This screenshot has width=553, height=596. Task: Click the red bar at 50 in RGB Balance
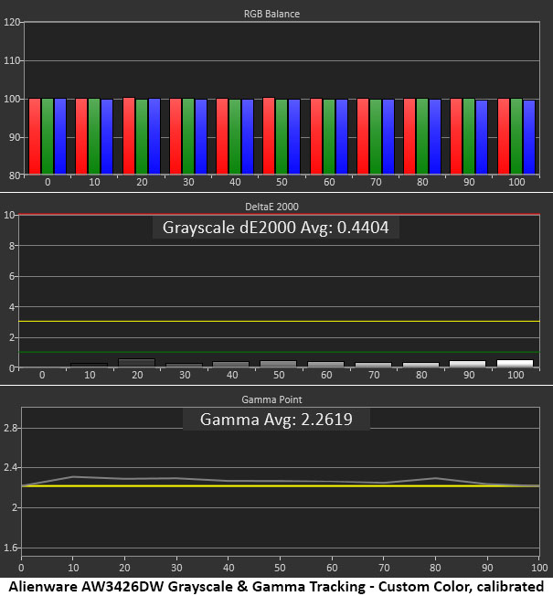(x=269, y=135)
